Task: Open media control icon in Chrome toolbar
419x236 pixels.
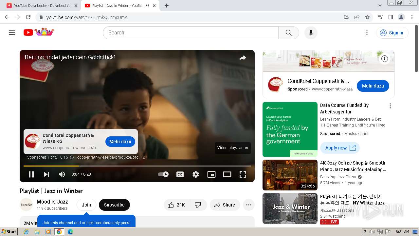Action: [380, 17]
